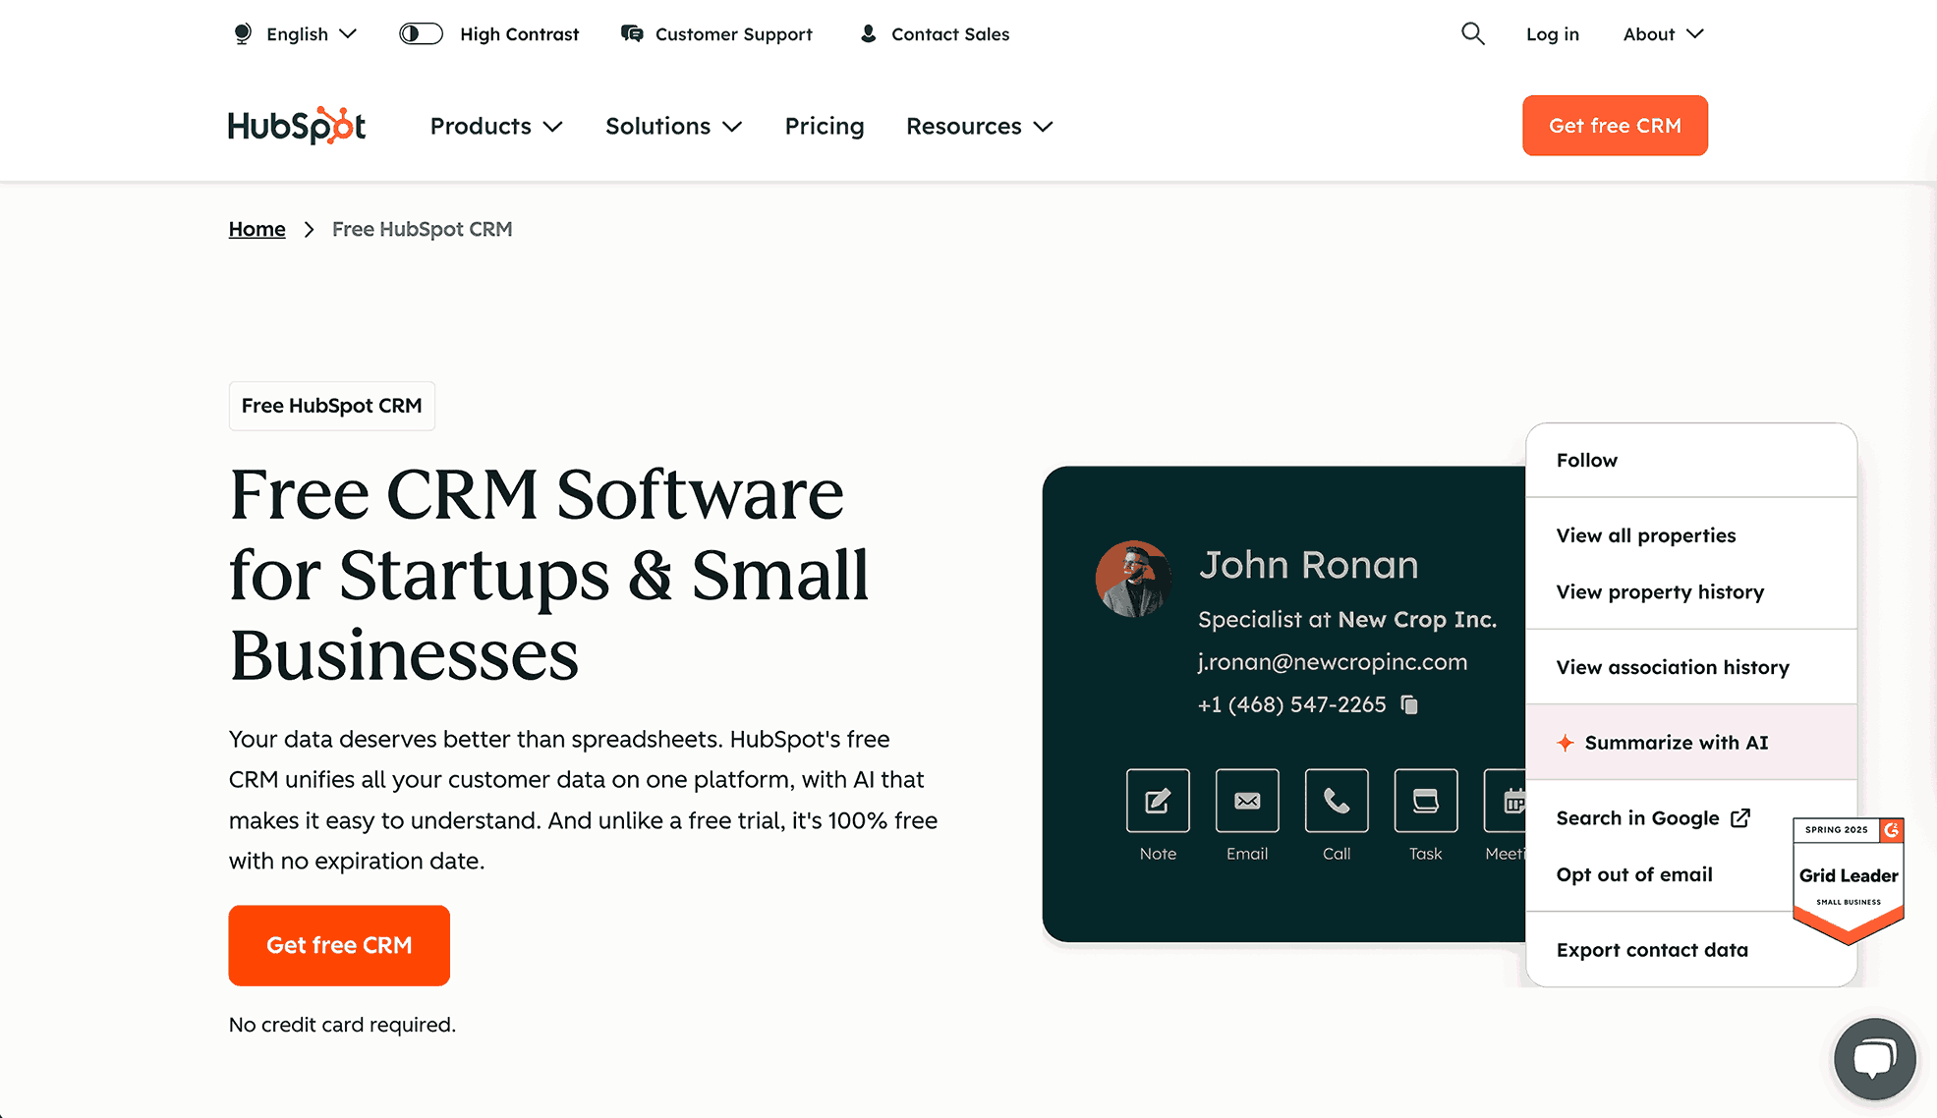
Task: Open the HubSpot logo homepage
Action: click(297, 126)
